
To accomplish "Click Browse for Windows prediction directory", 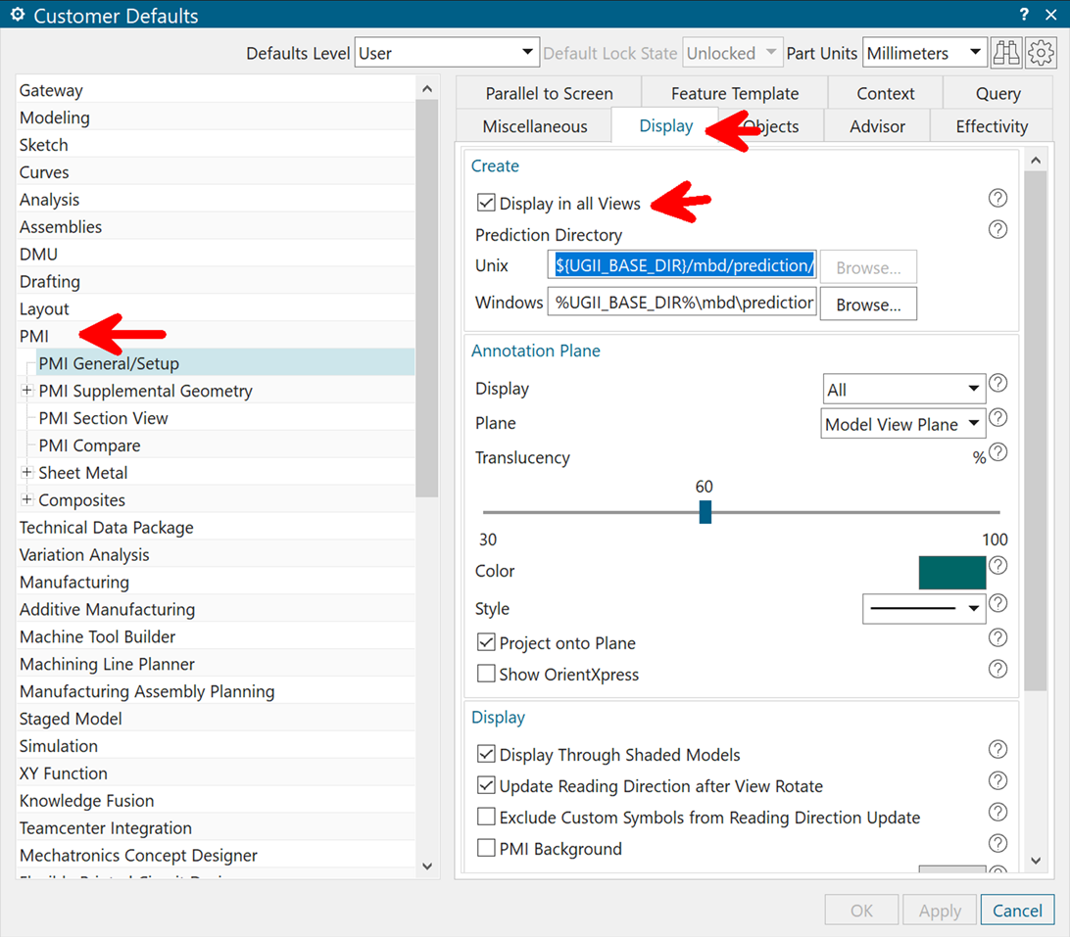I will coord(868,305).
